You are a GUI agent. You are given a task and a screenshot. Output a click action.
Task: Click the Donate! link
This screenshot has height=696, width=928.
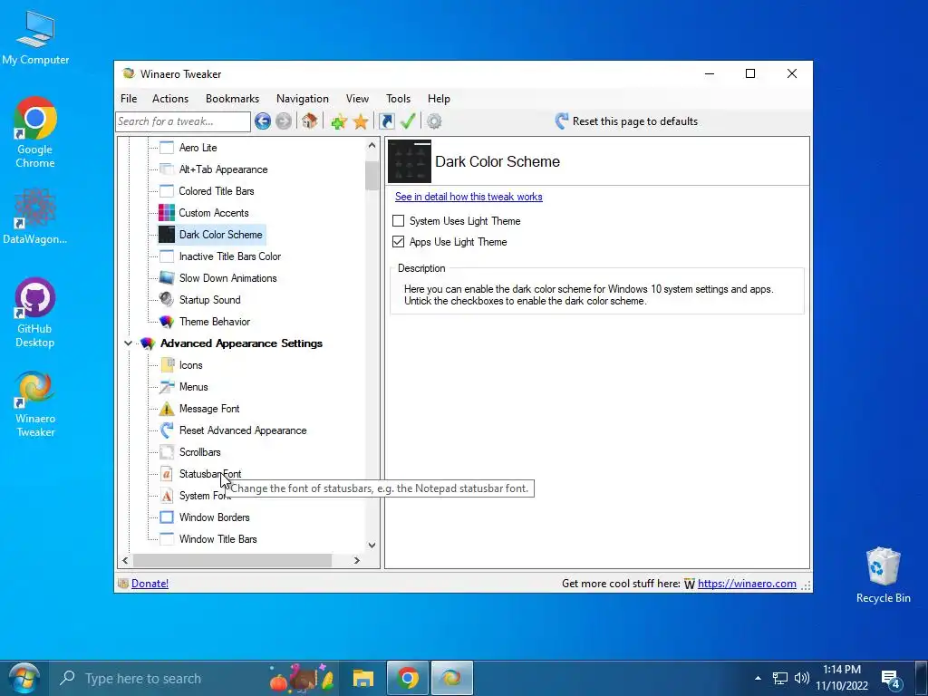click(x=150, y=584)
